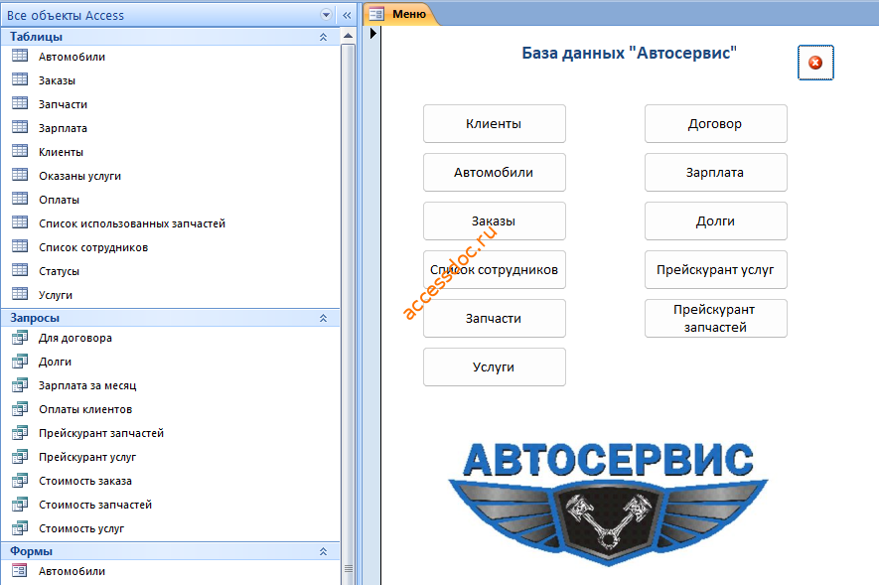Click the table icon beside Запчасти
Viewport: 879px width, 585px height.
[x=20, y=103]
